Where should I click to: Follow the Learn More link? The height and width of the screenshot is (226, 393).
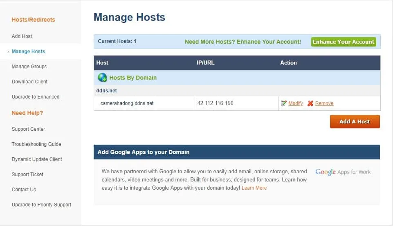coord(254,188)
